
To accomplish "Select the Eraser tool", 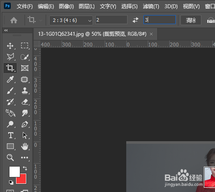I will click(25, 102).
